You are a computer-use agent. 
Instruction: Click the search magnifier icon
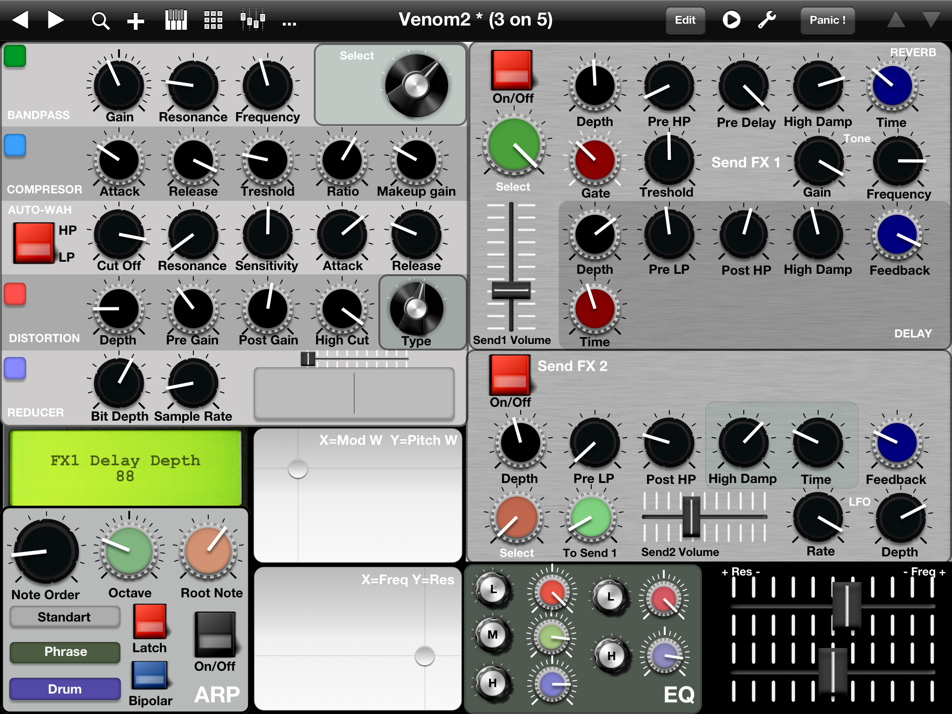(x=100, y=21)
